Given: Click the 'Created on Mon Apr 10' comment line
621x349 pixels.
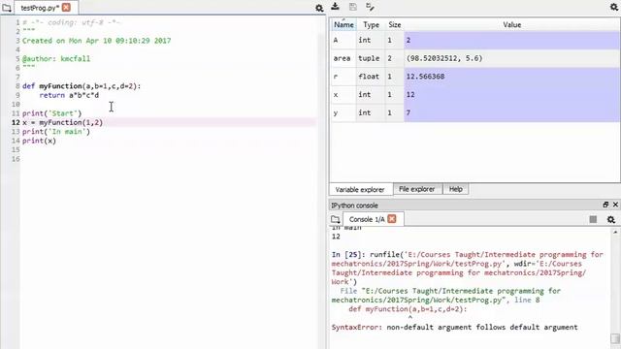Looking at the screenshot, I should click(x=97, y=41).
